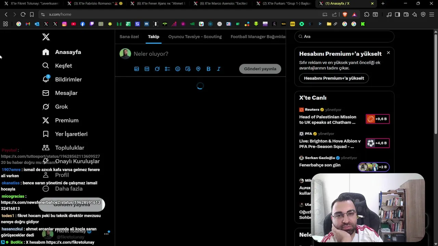Viewport: 438px width, 246px height.
Task: Add a GIF to post
Action: click(147, 69)
